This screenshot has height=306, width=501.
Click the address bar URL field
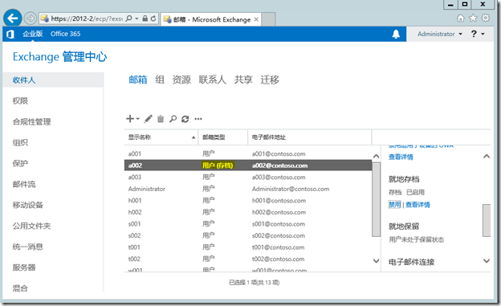point(87,18)
